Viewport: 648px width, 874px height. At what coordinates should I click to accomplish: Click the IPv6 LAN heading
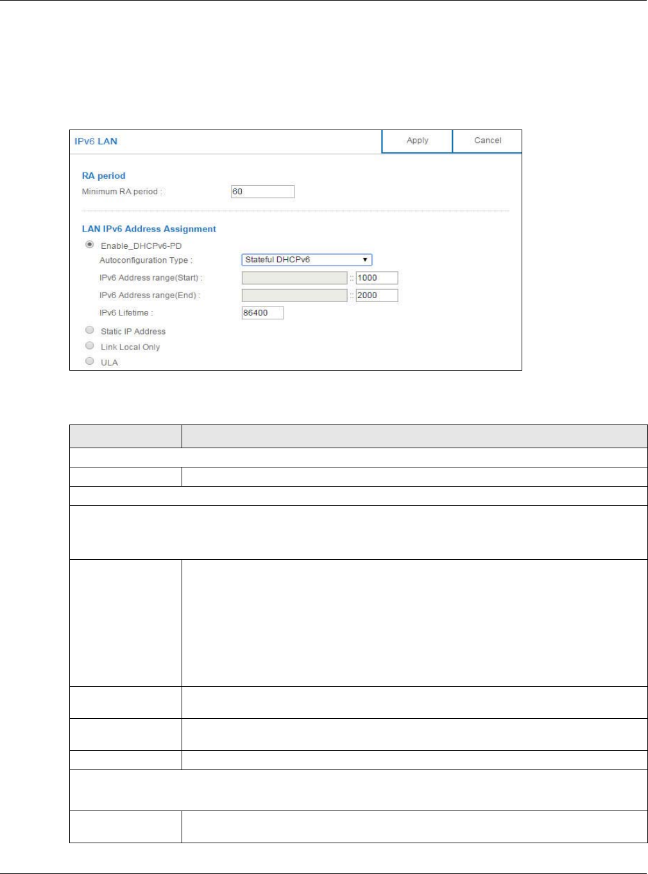point(96,141)
